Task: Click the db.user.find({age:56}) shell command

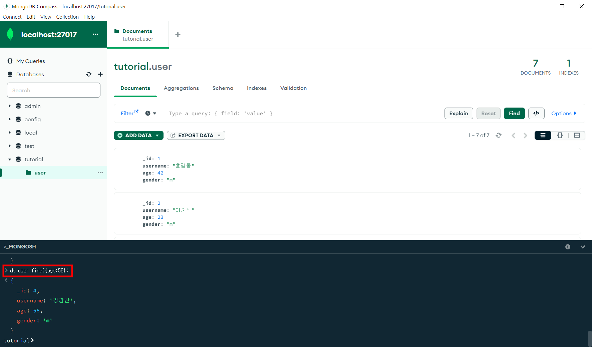Action: [39, 270]
